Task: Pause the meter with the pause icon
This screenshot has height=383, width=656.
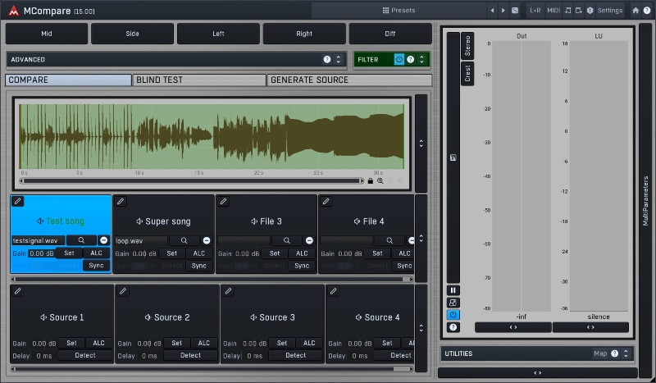Action: (453, 290)
